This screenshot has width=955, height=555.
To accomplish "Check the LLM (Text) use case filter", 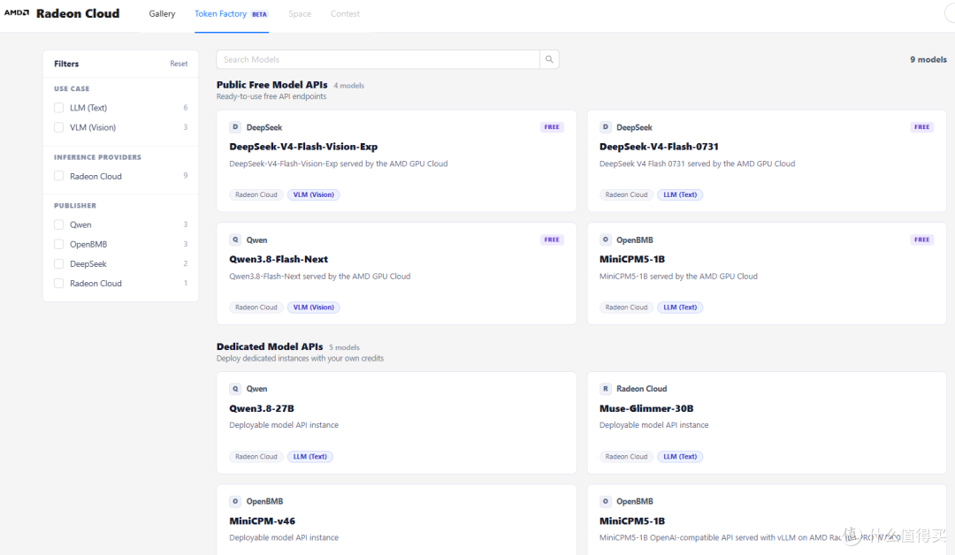I will [59, 108].
